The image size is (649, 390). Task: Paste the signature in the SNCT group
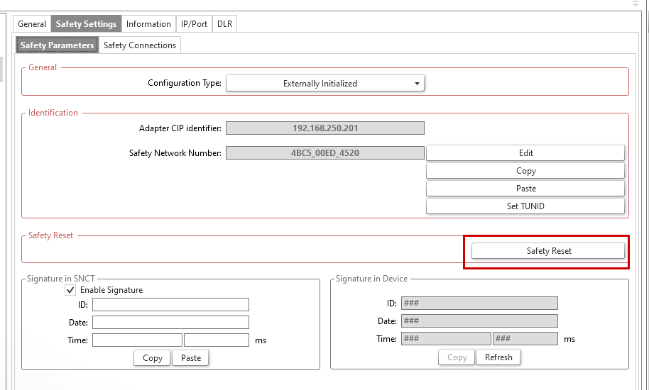(x=191, y=358)
